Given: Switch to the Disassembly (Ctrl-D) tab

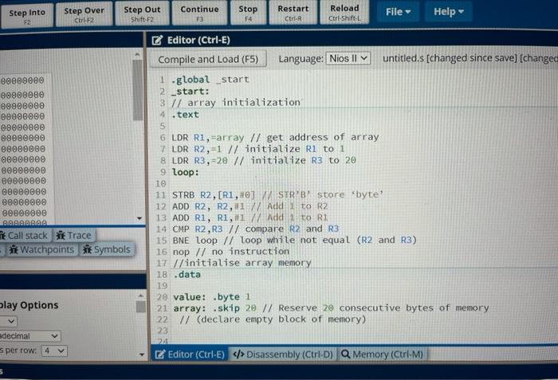Looking at the screenshot, I should (x=282, y=355).
